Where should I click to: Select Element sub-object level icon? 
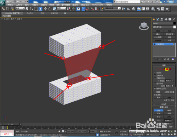170,69
